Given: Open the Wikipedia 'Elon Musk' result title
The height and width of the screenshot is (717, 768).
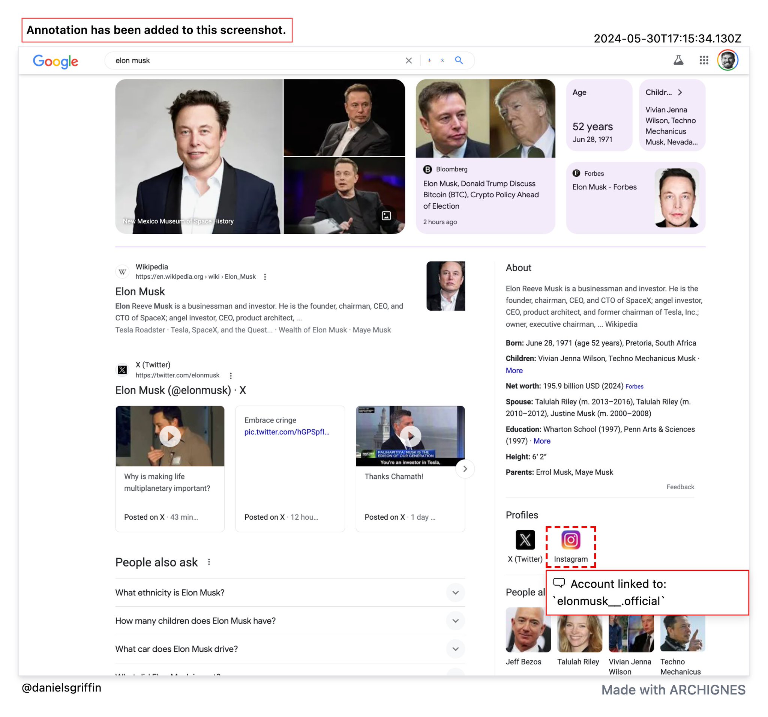Looking at the screenshot, I should coord(140,292).
